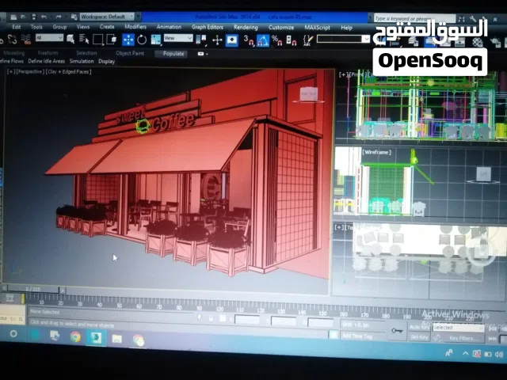Image resolution: width=507 pixels, height=380 pixels.
Task: Select the Rotate transform tool
Action: coord(142,39)
